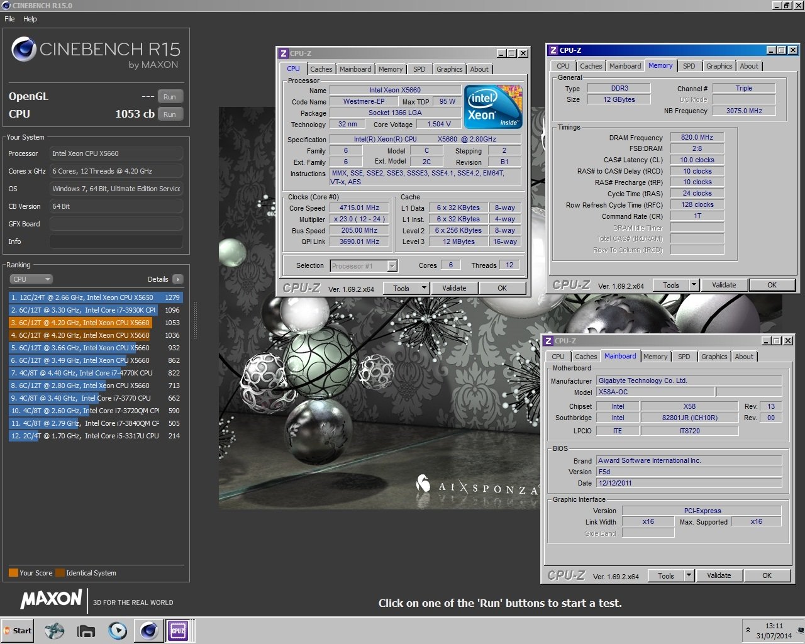Select ranking row 2 Core i7-3930K

(x=96, y=310)
